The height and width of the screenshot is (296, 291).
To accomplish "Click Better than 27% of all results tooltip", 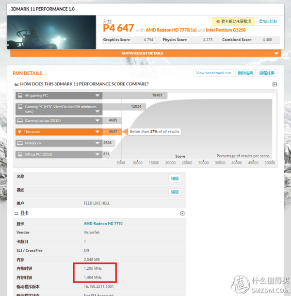I will (155, 132).
